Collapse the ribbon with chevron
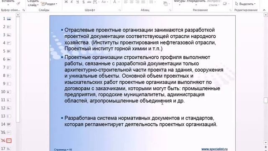268x151 pixels. [264, 10]
